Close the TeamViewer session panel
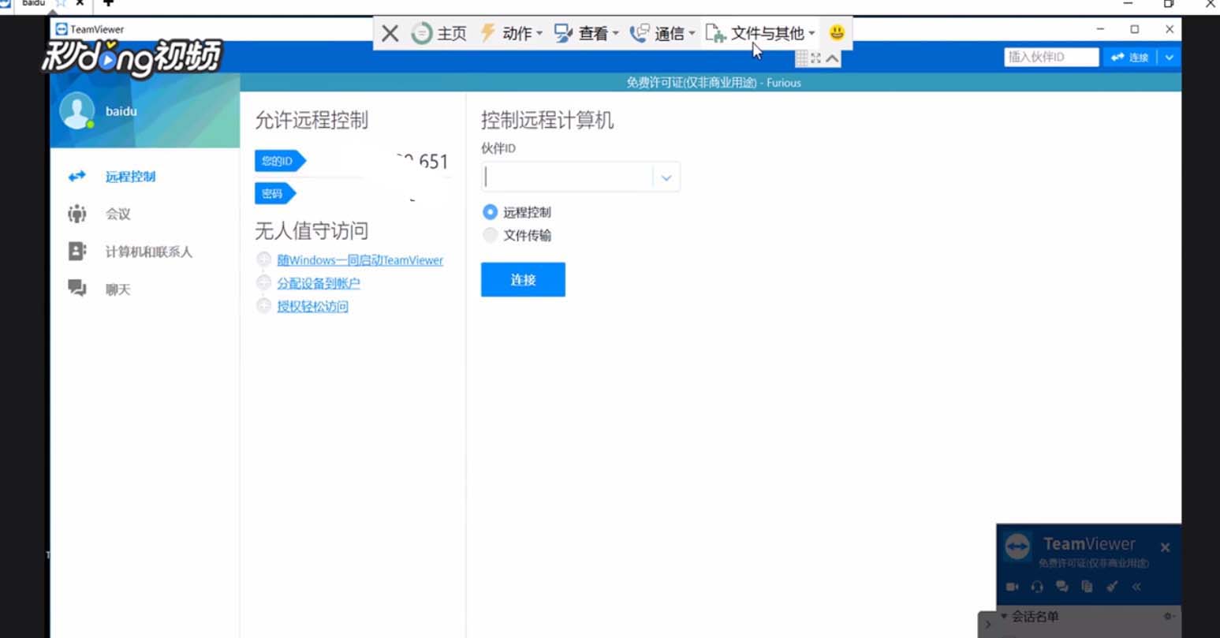This screenshot has width=1220, height=638. point(1165,547)
